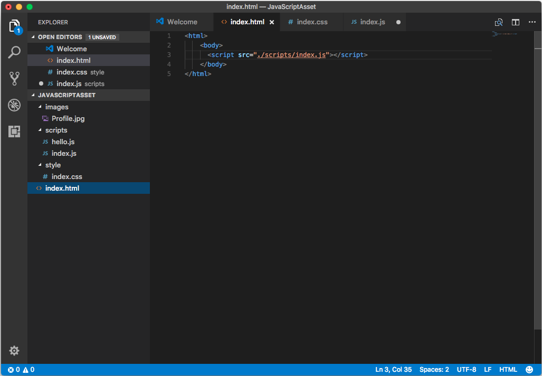Click the minimap code preview
This screenshot has width=542, height=376.
coord(505,34)
